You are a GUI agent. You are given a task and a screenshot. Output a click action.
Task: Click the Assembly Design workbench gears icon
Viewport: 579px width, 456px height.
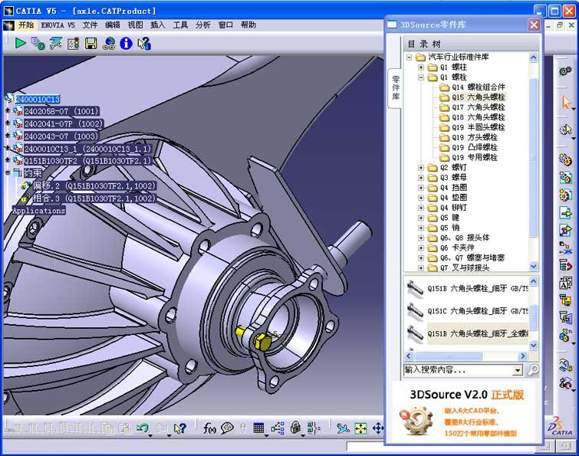pos(565,71)
